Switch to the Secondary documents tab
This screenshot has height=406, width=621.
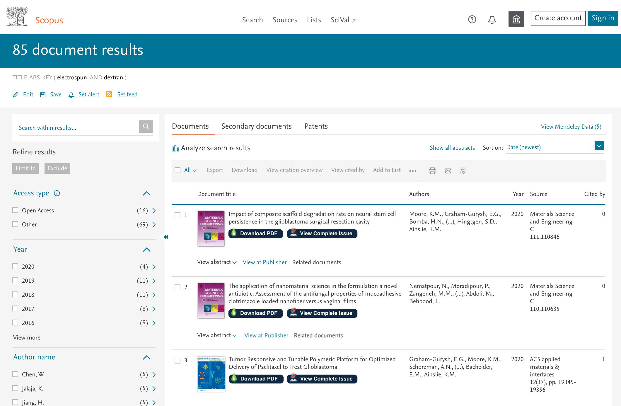click(256, 126)
